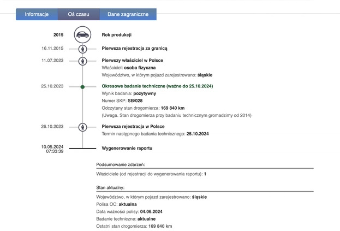Click the report generation timeline end bar
This screenshot has width=340, height=231.
tap(82, 148)
